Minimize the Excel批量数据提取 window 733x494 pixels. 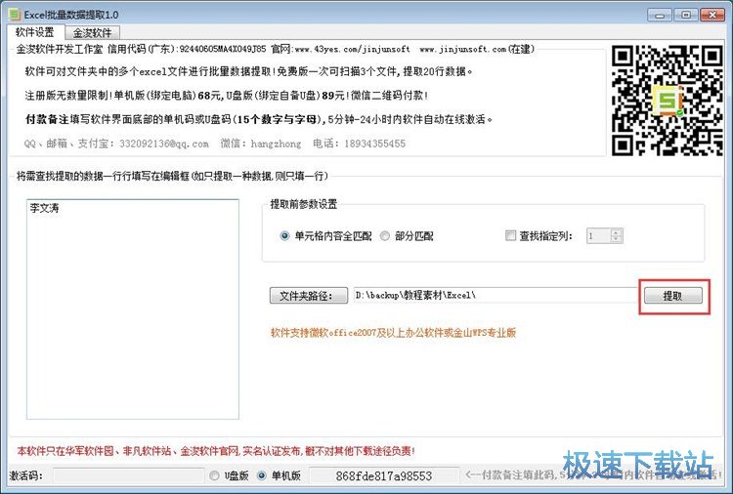pos(660,15)
